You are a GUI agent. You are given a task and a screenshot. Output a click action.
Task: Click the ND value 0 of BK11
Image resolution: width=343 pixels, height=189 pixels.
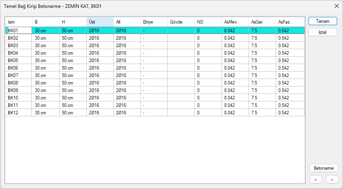[208, 105]
